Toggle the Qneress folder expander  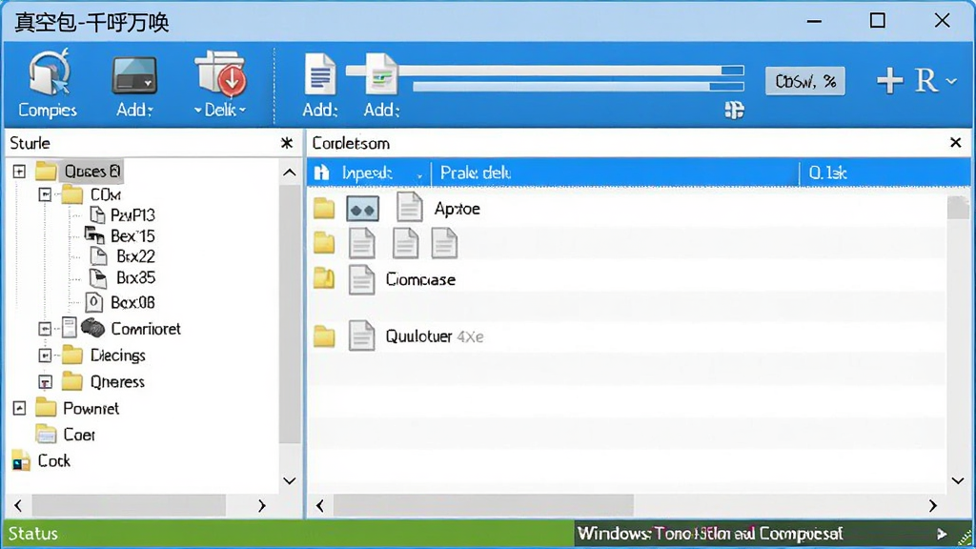click(x=45, y=381)
